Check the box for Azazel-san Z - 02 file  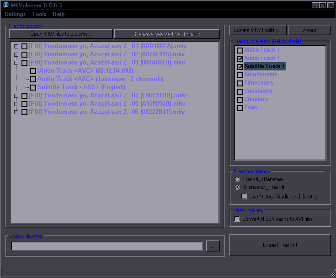pyautogui.click(x=24, y=54)
